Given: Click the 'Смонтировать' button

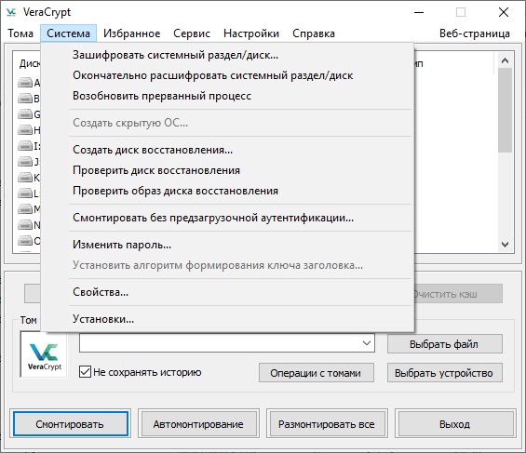Looking at the screenshot, I should [x=70, y=424].
